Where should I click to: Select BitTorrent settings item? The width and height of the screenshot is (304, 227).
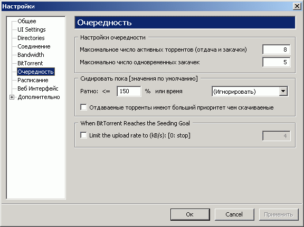click(x=30, y=63)
